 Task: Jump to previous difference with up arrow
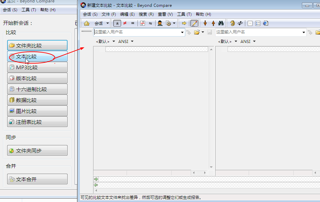point(213,23)
